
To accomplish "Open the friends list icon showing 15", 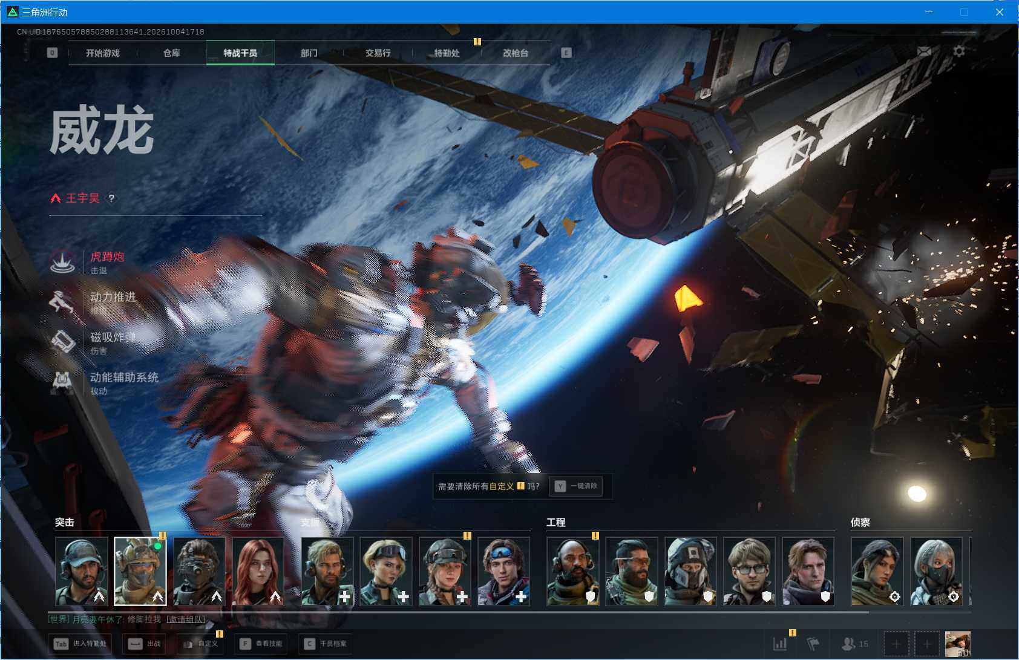I will (855, 644).
